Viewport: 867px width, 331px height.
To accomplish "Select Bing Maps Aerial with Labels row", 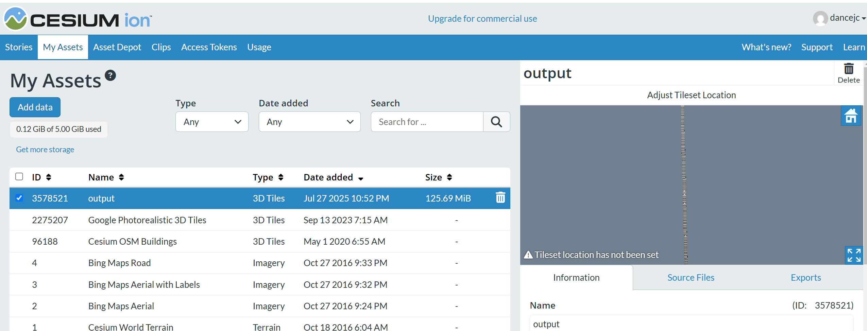I will pos(260,284).
